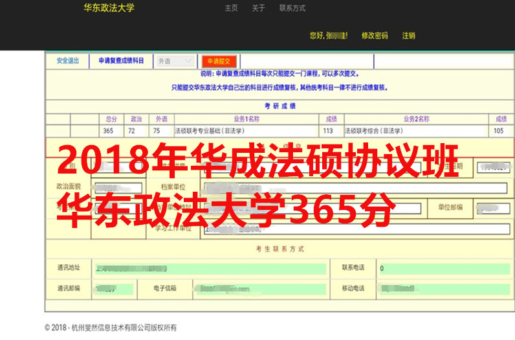Click the 业务1名称 column header

[x=247, y=119]
